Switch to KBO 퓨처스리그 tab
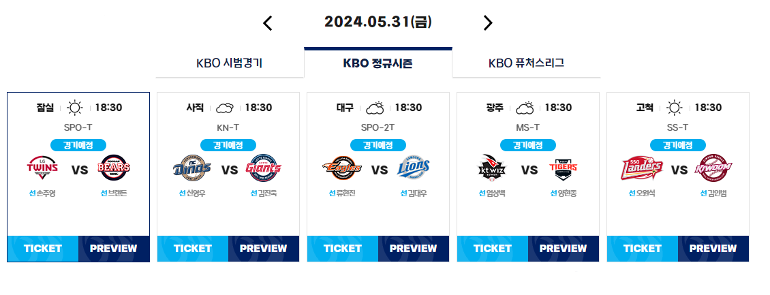The image size is (770, 295). (x=527, y=63)
